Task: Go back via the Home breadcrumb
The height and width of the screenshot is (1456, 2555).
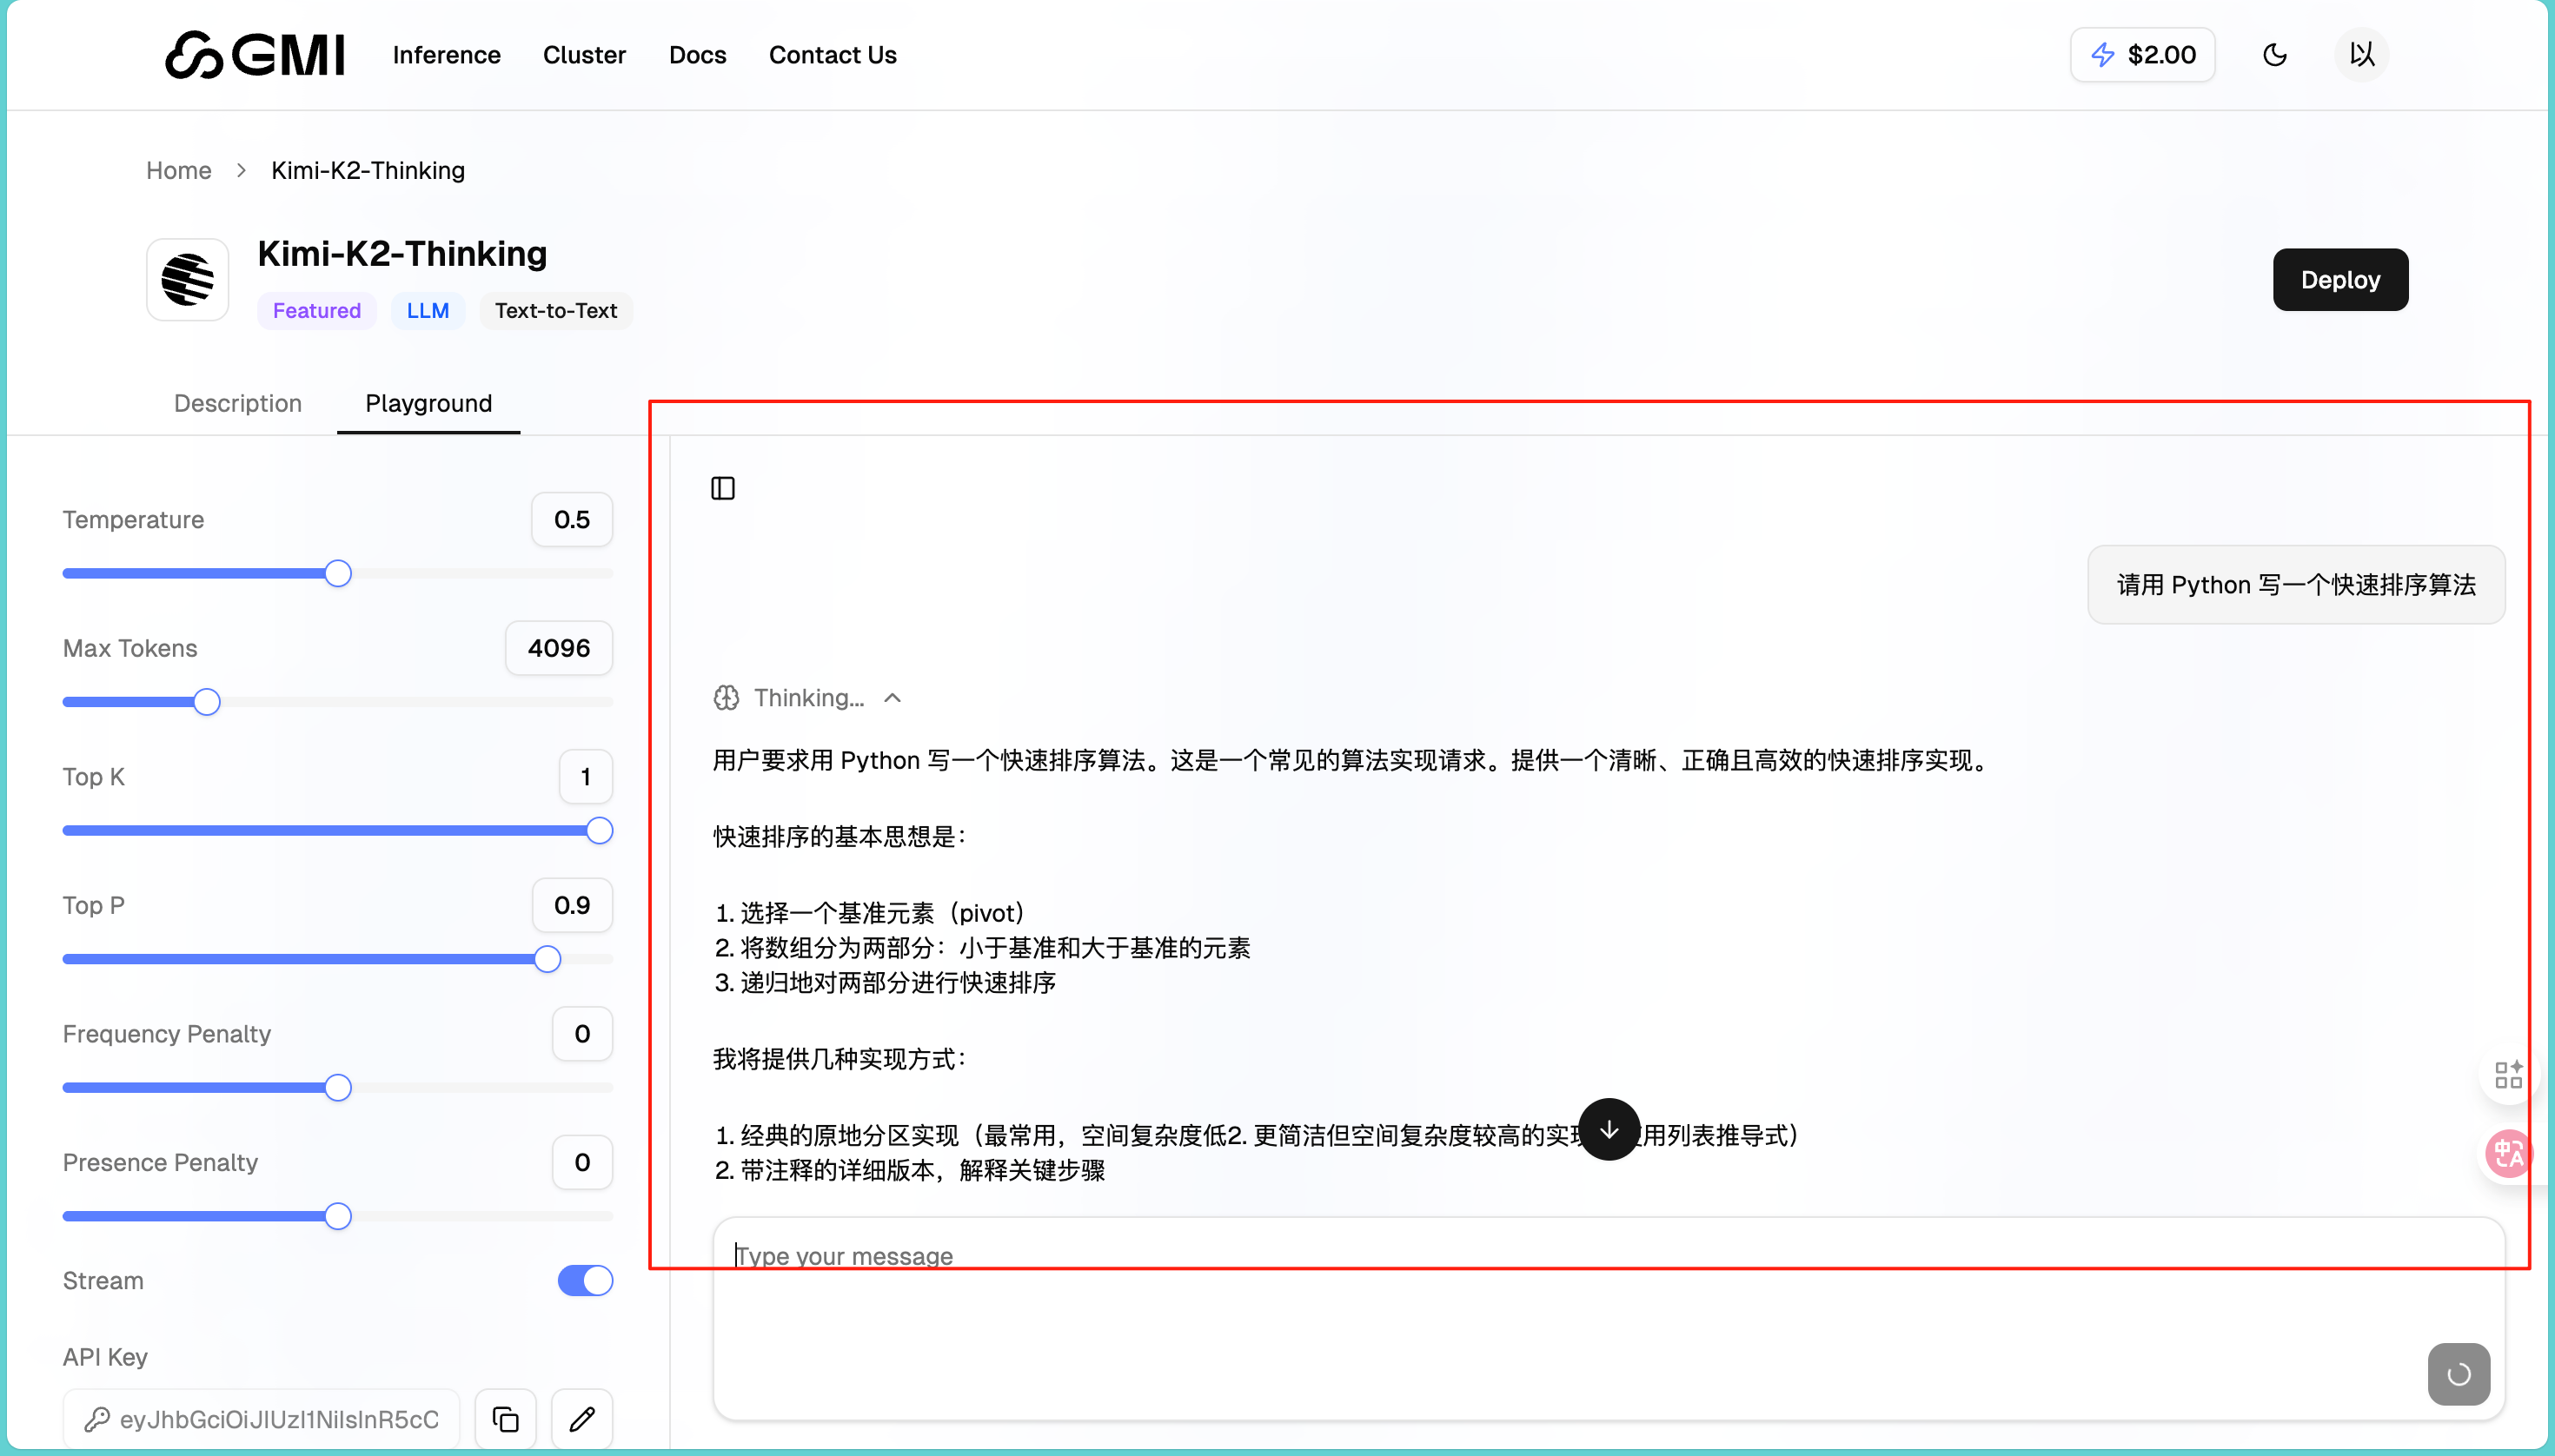Action: click(178, 170)
